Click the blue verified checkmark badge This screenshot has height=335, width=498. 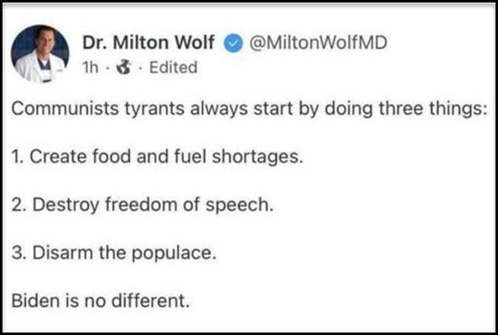pos(234,43)
